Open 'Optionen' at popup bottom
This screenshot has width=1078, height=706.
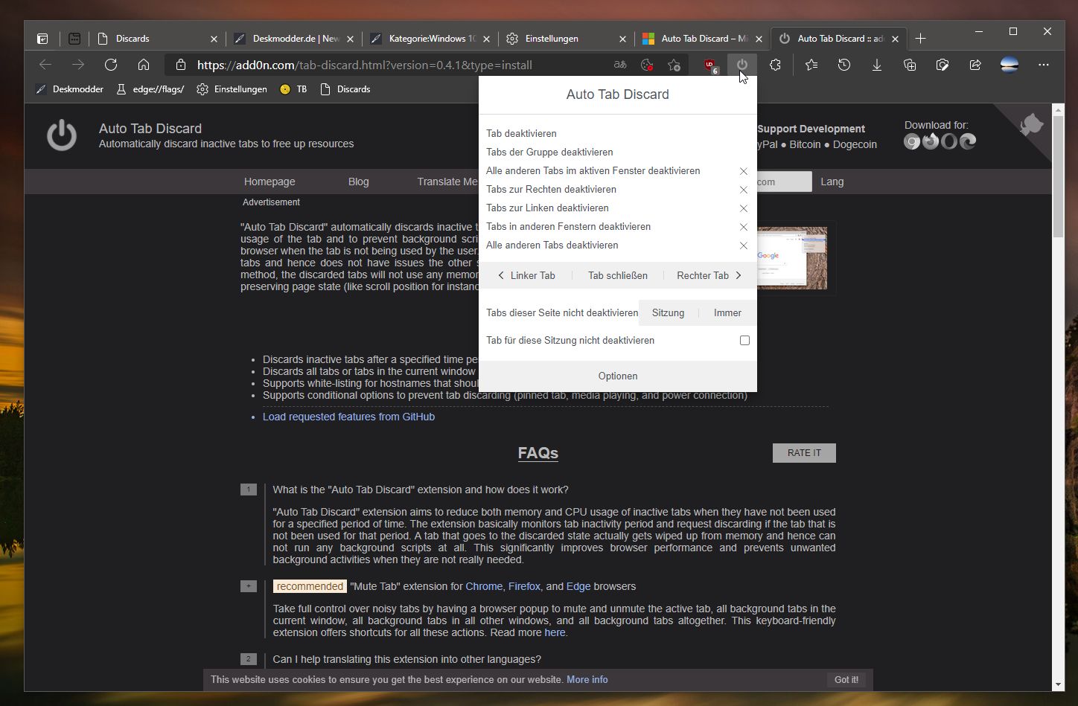(x=618, y=376)
